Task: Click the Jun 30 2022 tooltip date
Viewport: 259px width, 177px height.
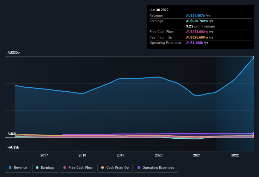Action: (x=159, y=10)
